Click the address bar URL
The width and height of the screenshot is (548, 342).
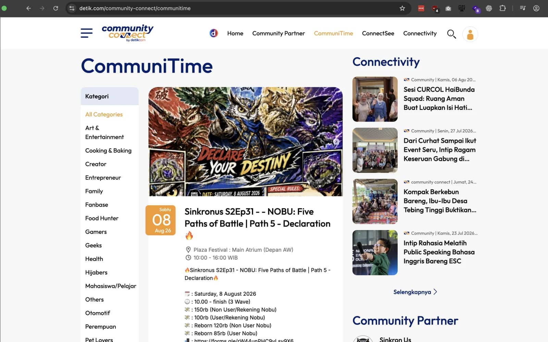point(135,8)
